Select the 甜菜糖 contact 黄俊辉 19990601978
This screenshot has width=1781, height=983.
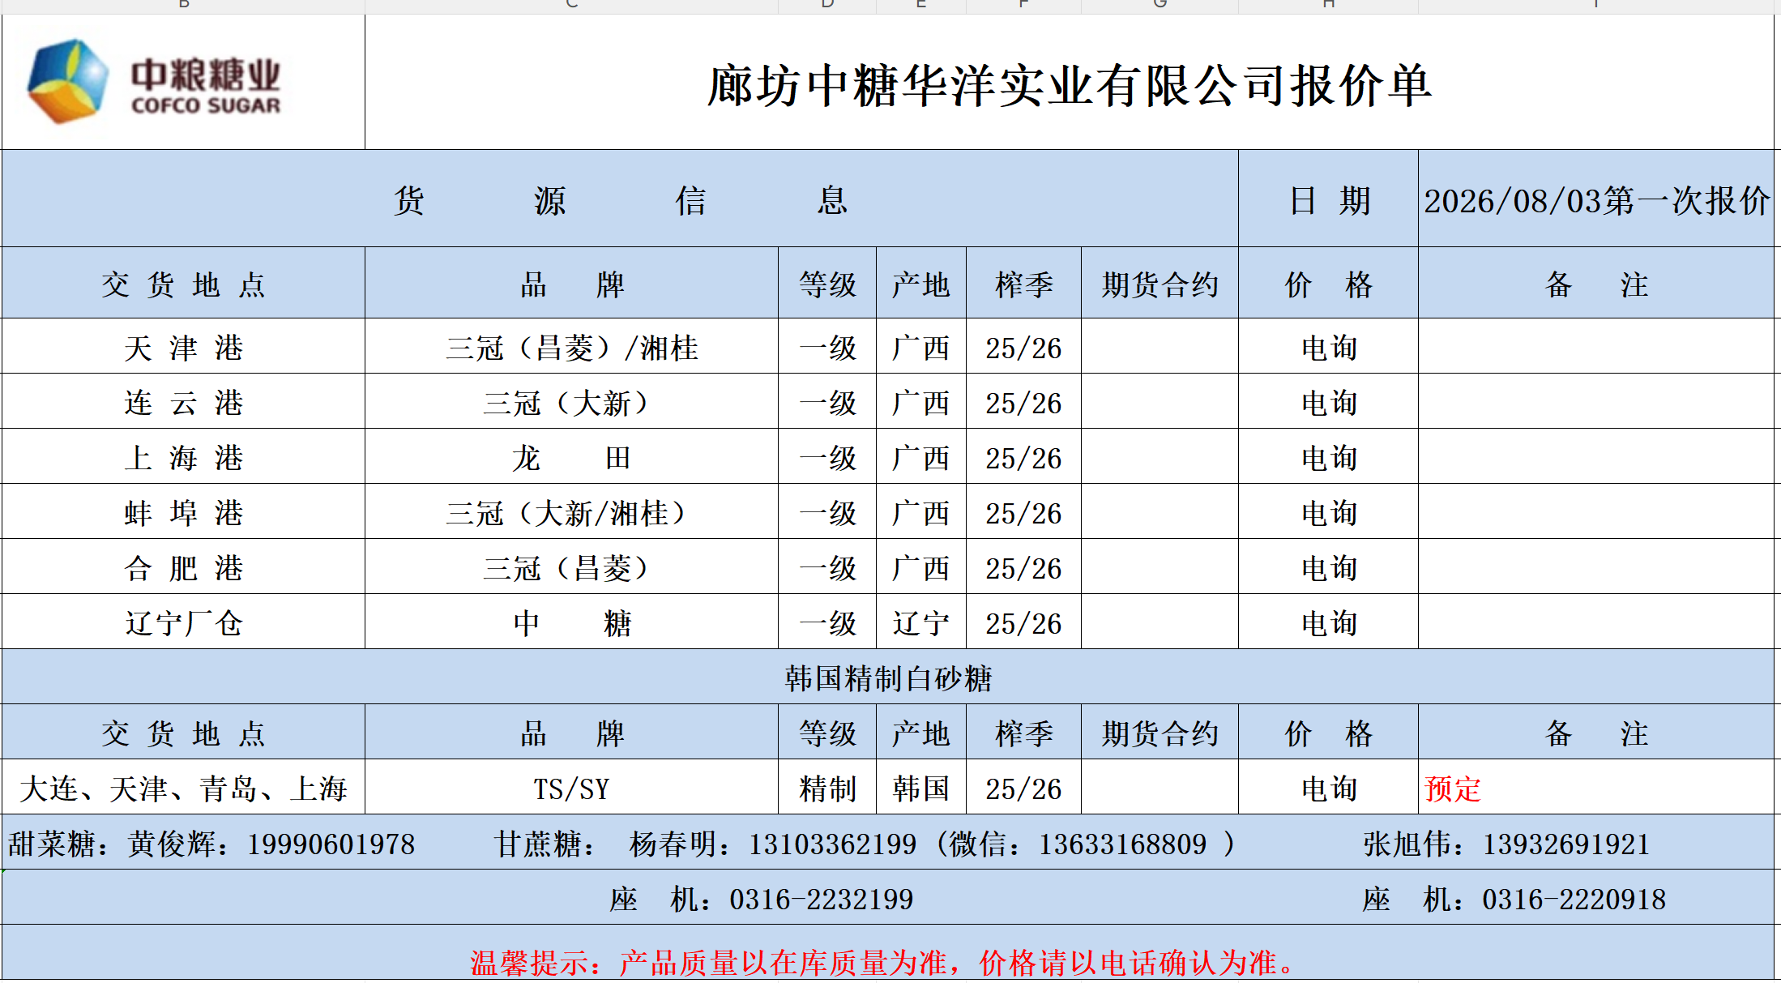tap(211, 844)
